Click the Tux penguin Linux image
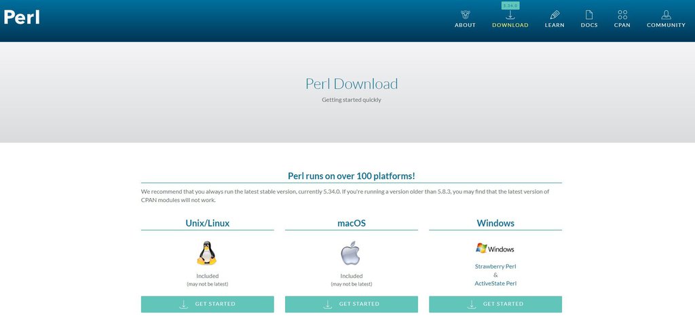 tap(207, 253)
